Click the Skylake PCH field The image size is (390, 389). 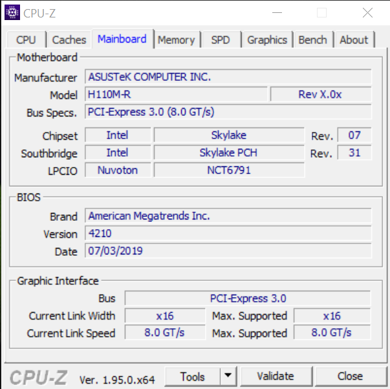pos(229,153)
